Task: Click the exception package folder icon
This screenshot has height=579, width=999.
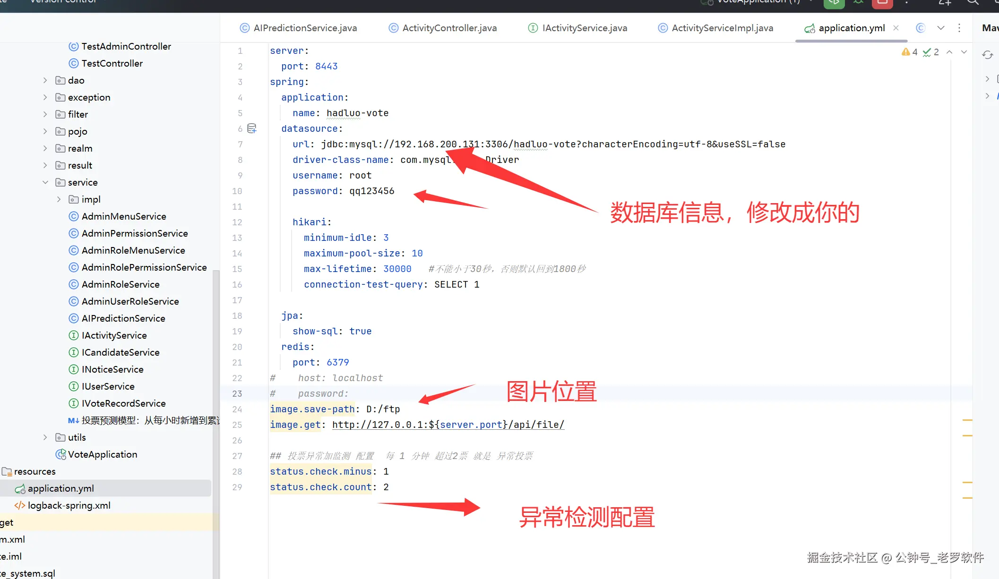Action: pyautogui.click(x=60, y=97)
